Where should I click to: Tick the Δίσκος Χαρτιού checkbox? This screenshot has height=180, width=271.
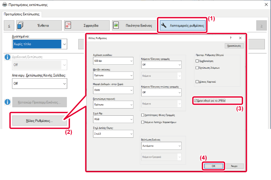tap(197, 82)
